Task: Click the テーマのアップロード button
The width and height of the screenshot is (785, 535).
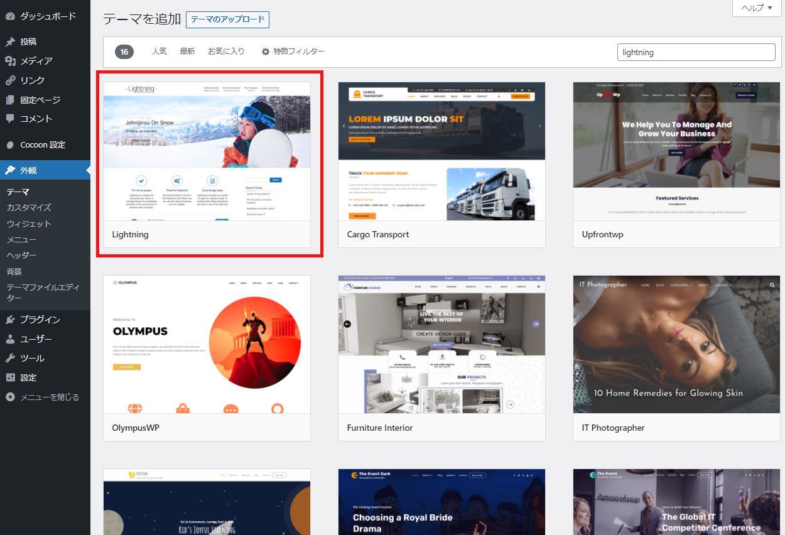Action: (x=227, y=19)
